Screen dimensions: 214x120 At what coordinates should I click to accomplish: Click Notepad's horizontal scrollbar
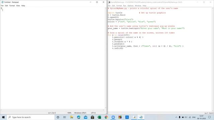coord(52,110)
